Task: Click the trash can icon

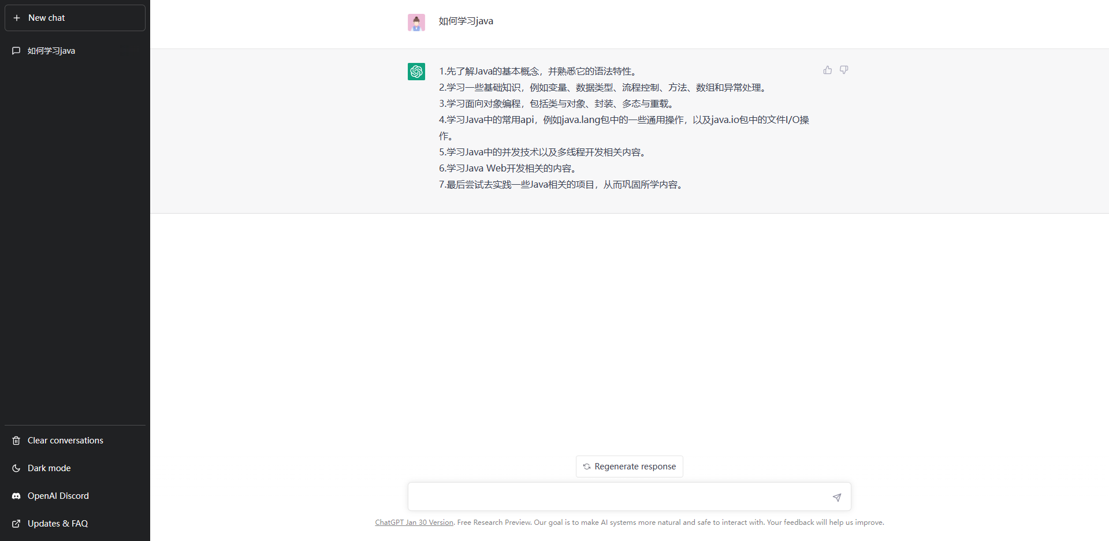Action: point(16,441)
